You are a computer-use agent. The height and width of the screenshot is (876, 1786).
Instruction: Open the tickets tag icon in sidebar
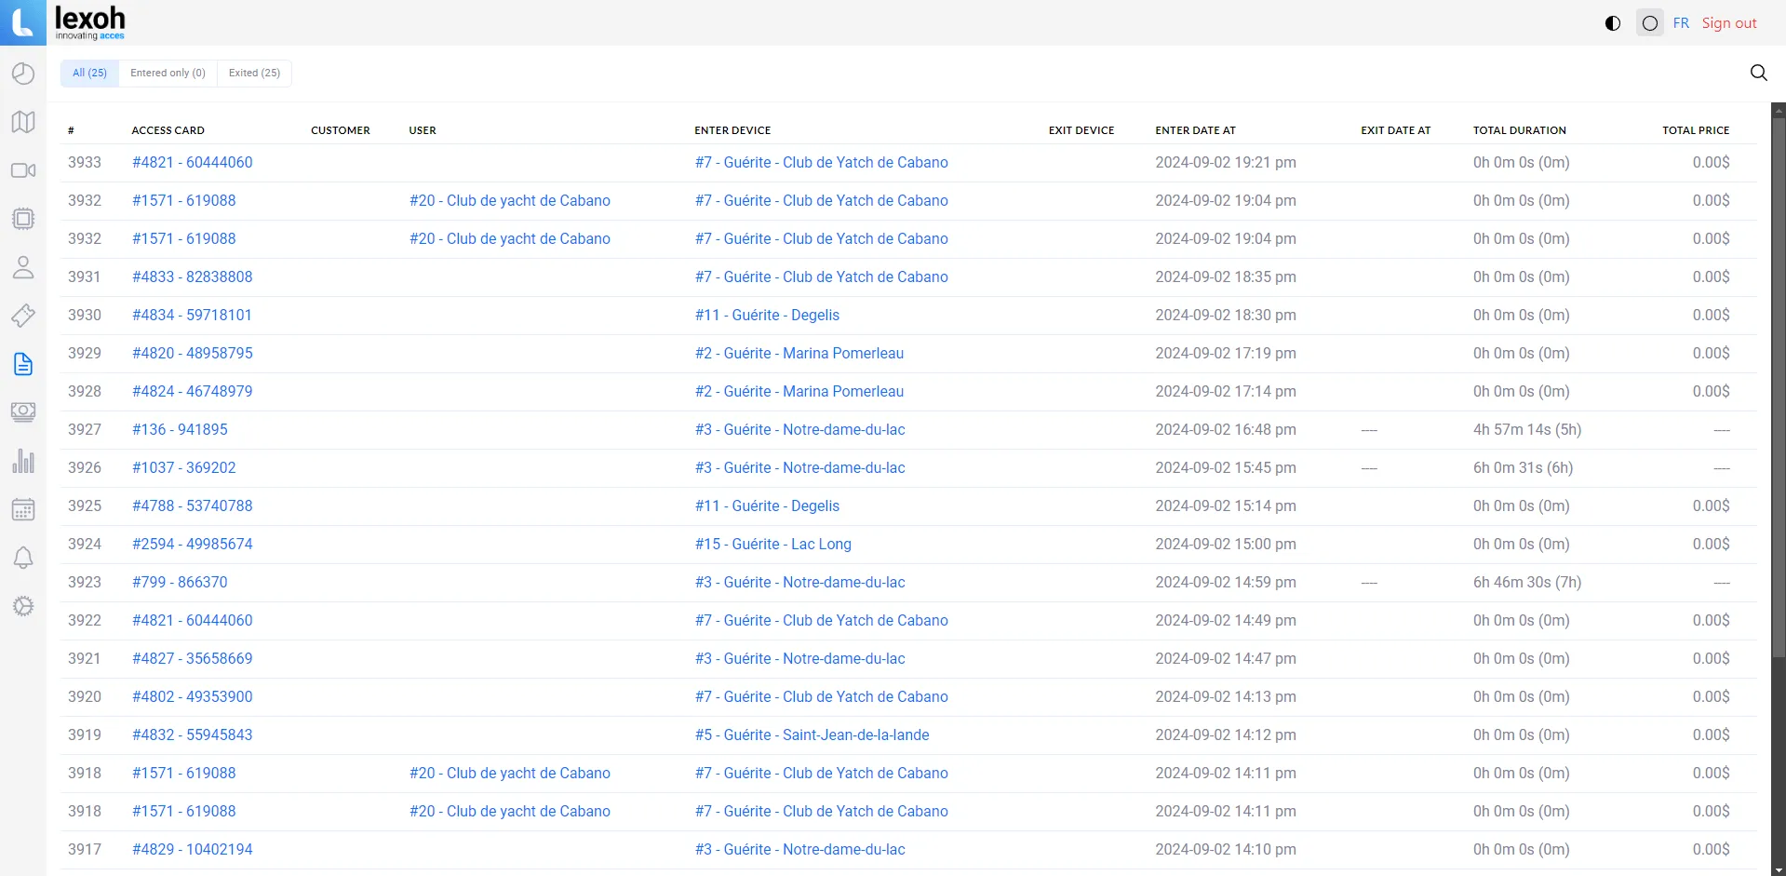[23, 316]
